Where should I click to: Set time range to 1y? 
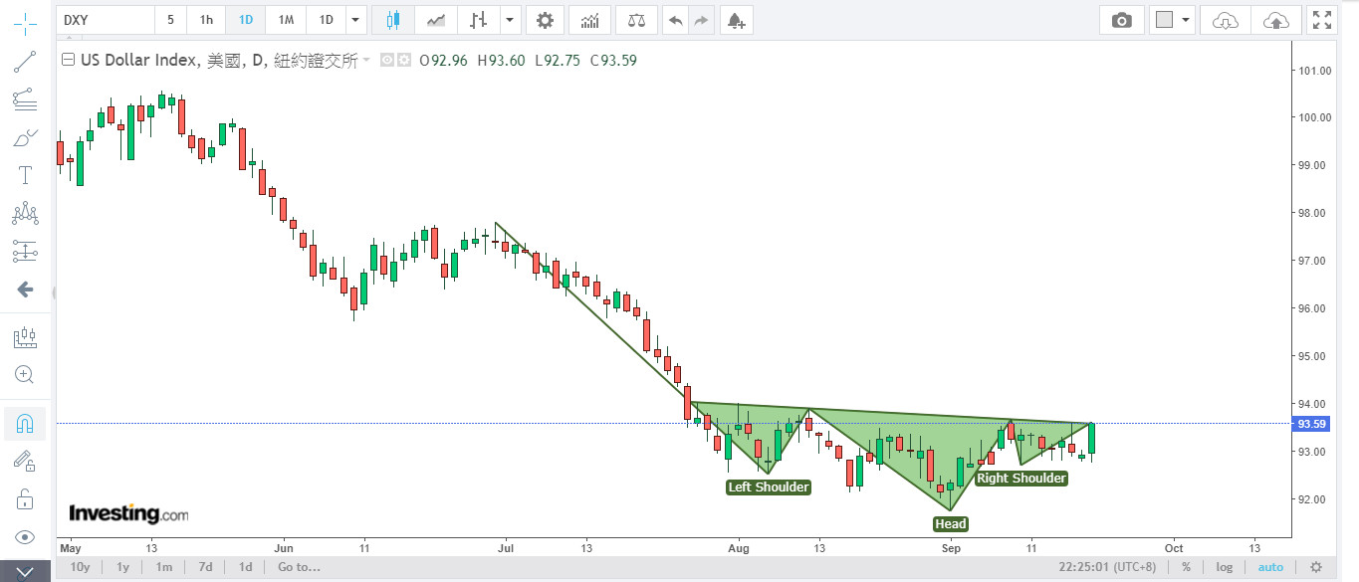(x=122, y=567)
